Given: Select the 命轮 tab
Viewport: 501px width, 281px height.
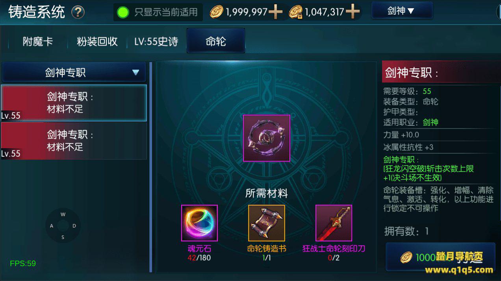Looking at the screenshot, I should [x=216, y=41].
